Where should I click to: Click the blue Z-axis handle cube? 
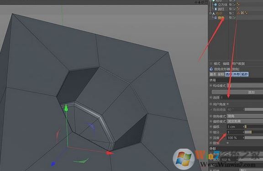pos(53,164)
